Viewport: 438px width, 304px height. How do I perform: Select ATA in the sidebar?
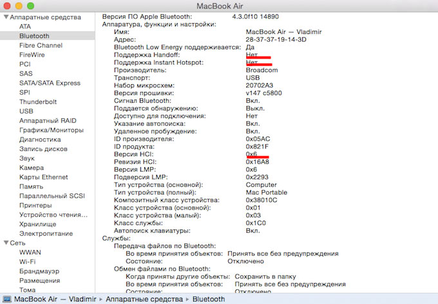click(25, 26)
